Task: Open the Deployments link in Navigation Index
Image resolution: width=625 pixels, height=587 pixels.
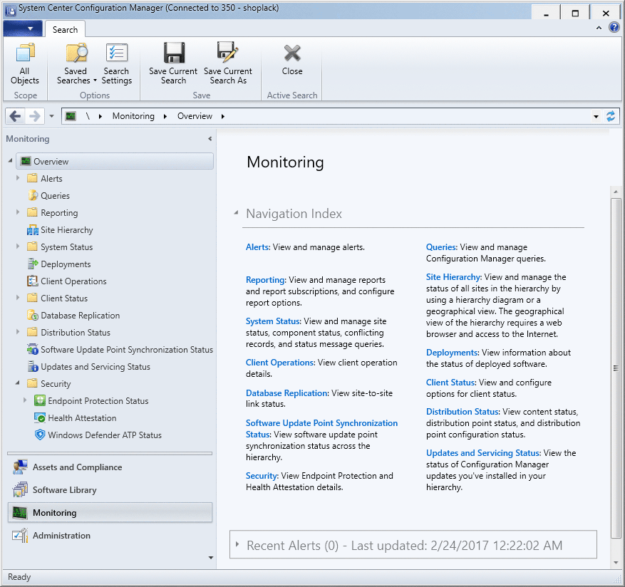Action: point(452,353)
